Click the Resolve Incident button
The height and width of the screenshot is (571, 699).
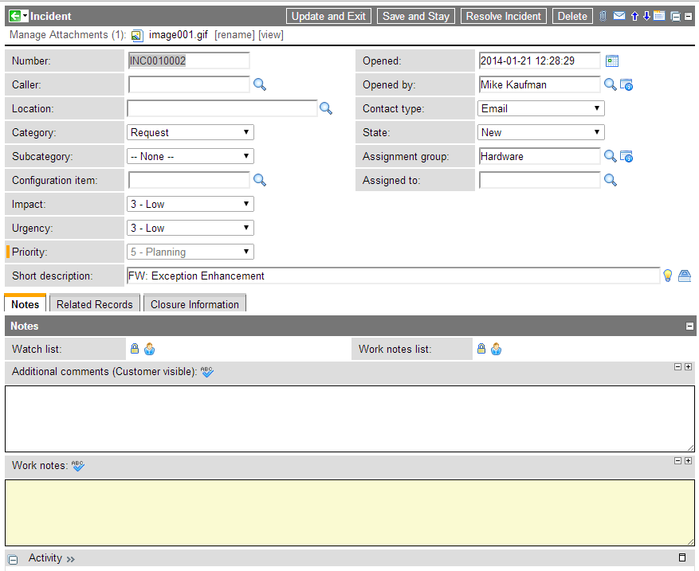click(503, 15)
